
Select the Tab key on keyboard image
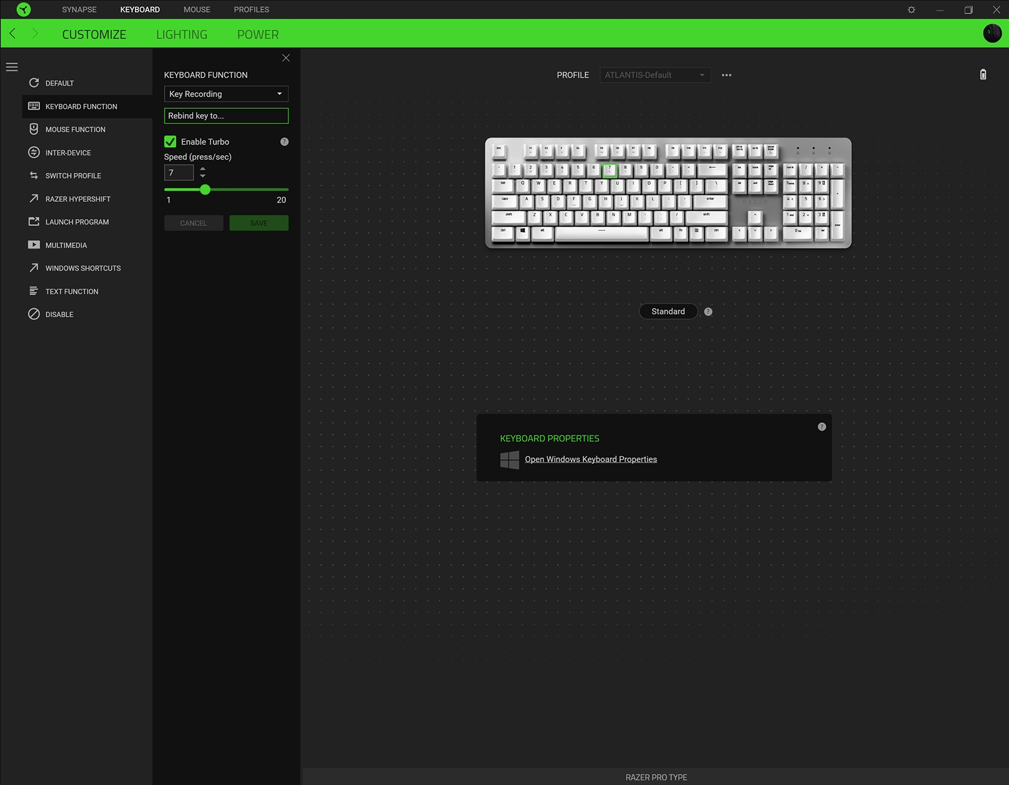click(503, 186)
